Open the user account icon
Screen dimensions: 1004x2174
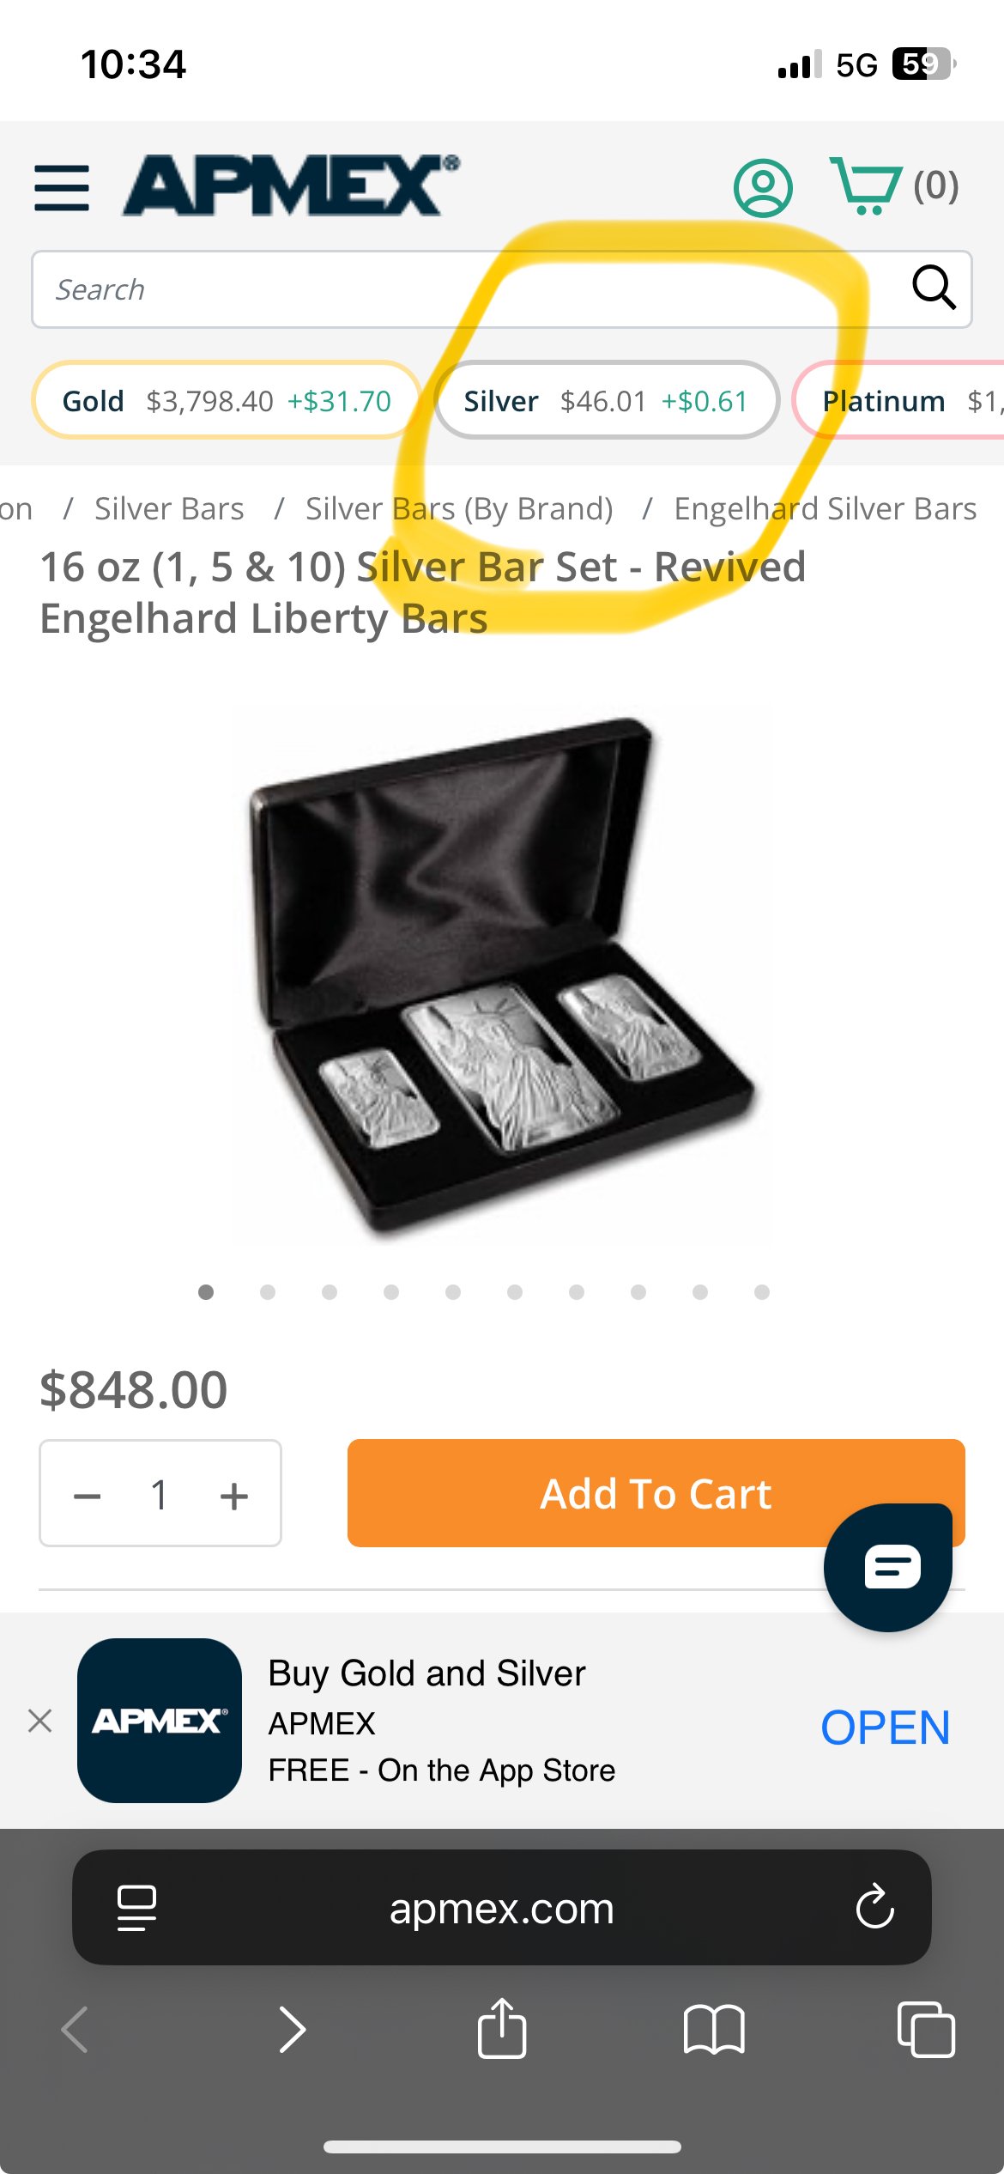(763, 187)
